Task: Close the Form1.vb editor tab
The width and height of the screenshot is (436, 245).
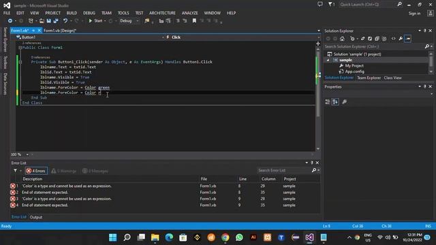Action: pyautogui.click(x=40, y=30)
